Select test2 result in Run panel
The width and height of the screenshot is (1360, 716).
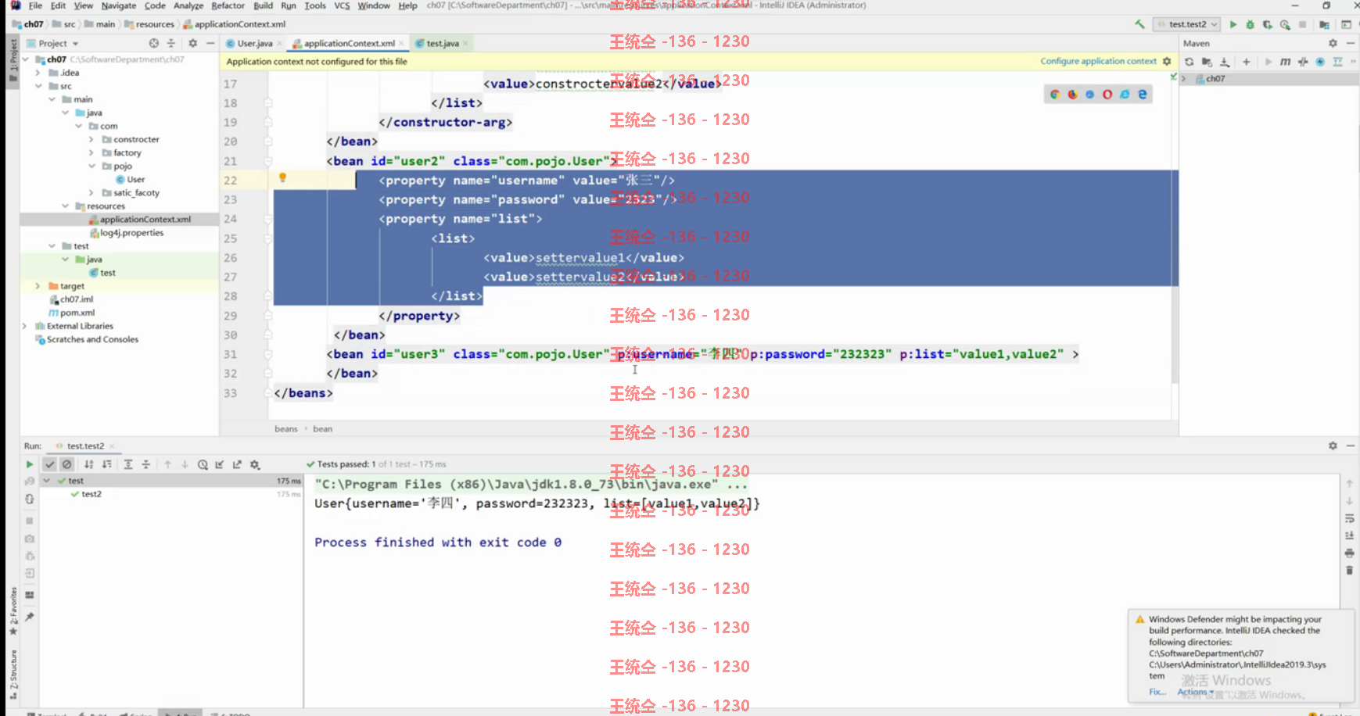pos(92,494)
